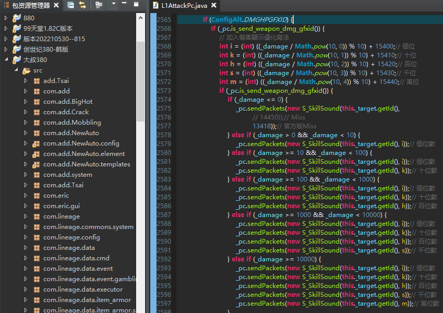This screenshot has height=313, width=443.
Task: Click the com.lineage.data.event package icon
Action: click(37, 269)
